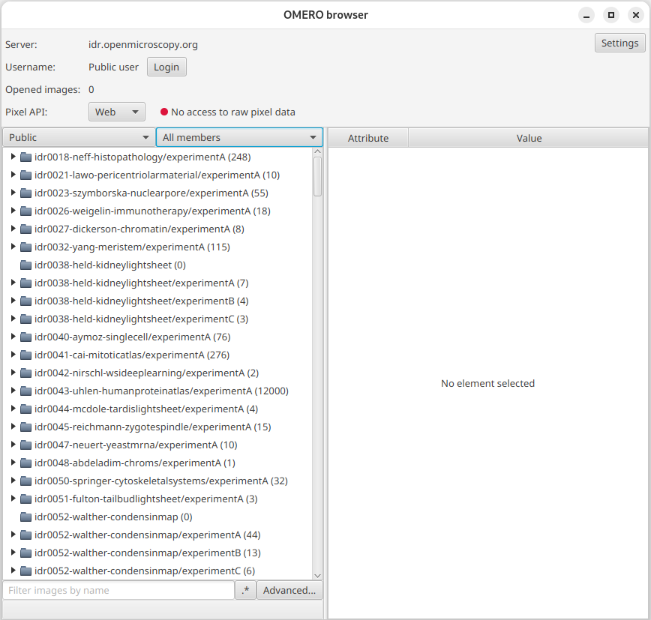The width and height of the screenshot is (651, 620).
Task: Click the 'Public user' username text
Action: click(113, 67)
